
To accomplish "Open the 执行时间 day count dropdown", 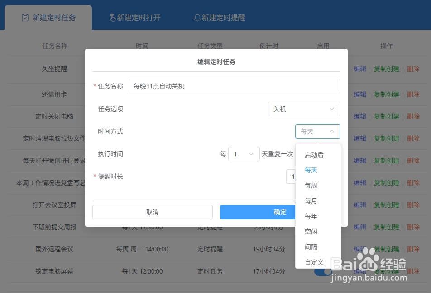I will point(244,154).
